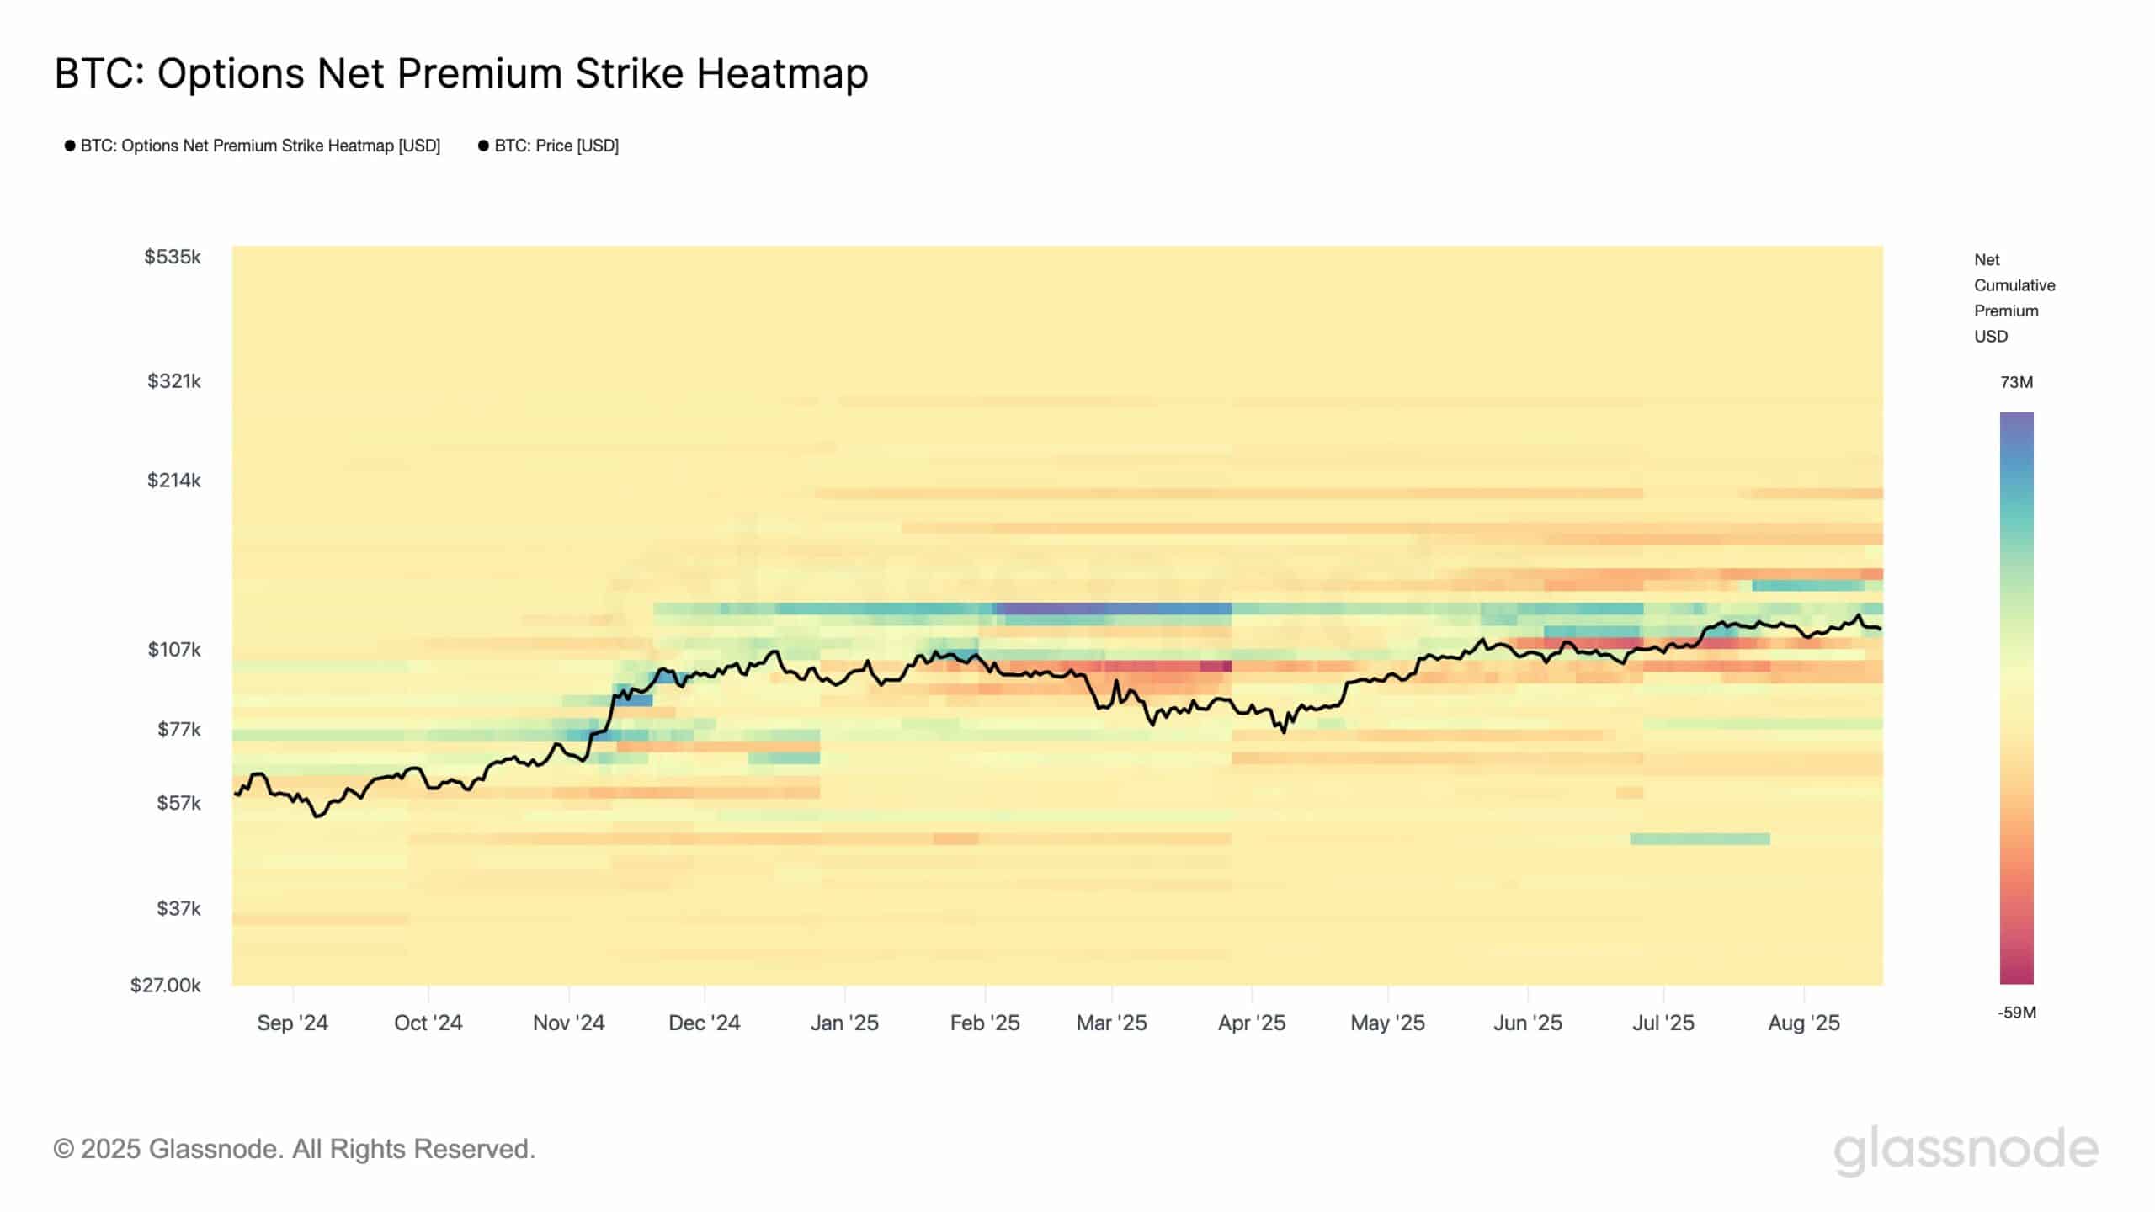
Task: Click the purple heatmap band in Feb–Mar '25
Action: tap(1111, 608)
